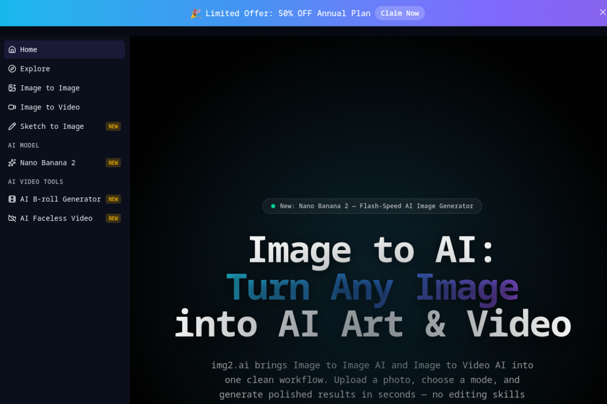
Task: Open Nano Banana 2 model page
Action: pos(64,163)
